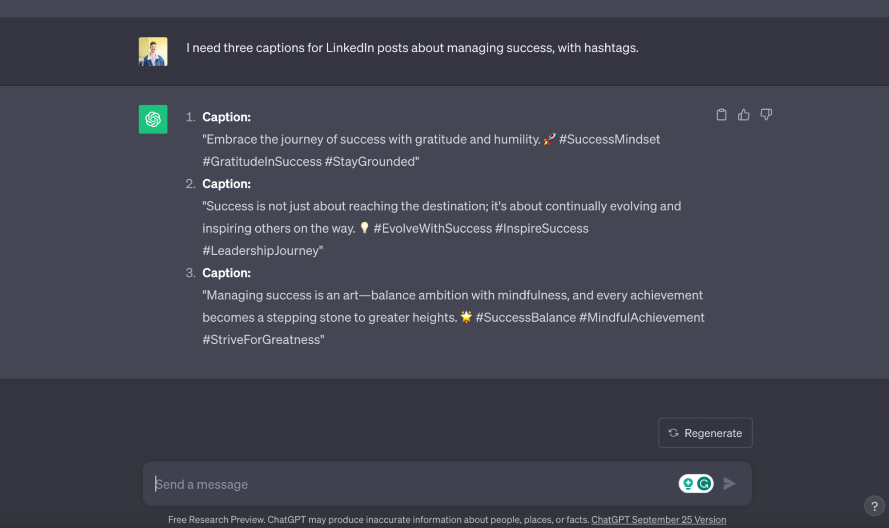
Task: Click the green lightbulb extension icon
Action: pos(688,484)
